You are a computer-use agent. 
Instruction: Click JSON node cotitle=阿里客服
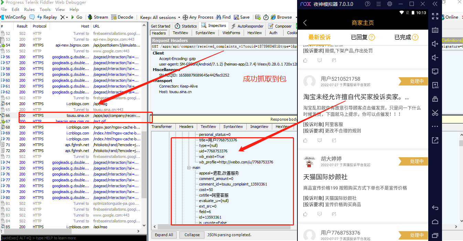[x=214, y=195]
